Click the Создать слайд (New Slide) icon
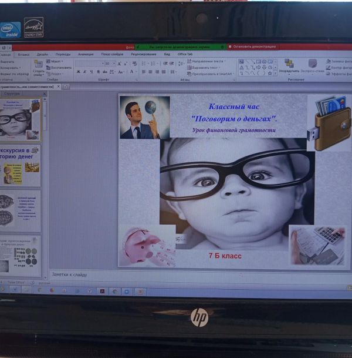 [38, 63]
